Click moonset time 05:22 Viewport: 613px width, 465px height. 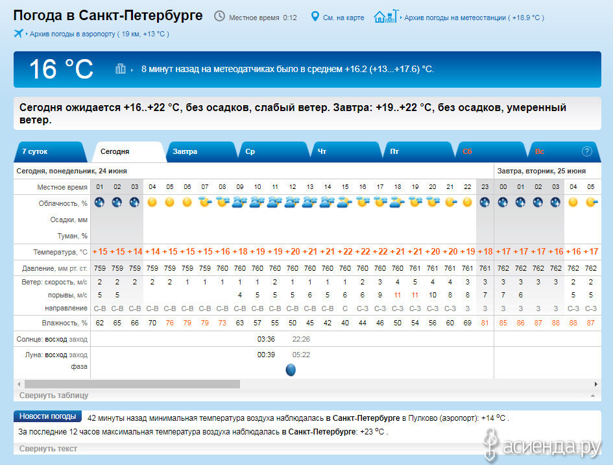click(x=301, y=355)
